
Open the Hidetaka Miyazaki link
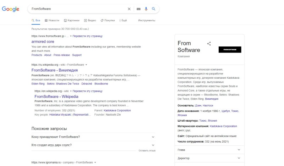pyautogui.click(x=60, y=115)
